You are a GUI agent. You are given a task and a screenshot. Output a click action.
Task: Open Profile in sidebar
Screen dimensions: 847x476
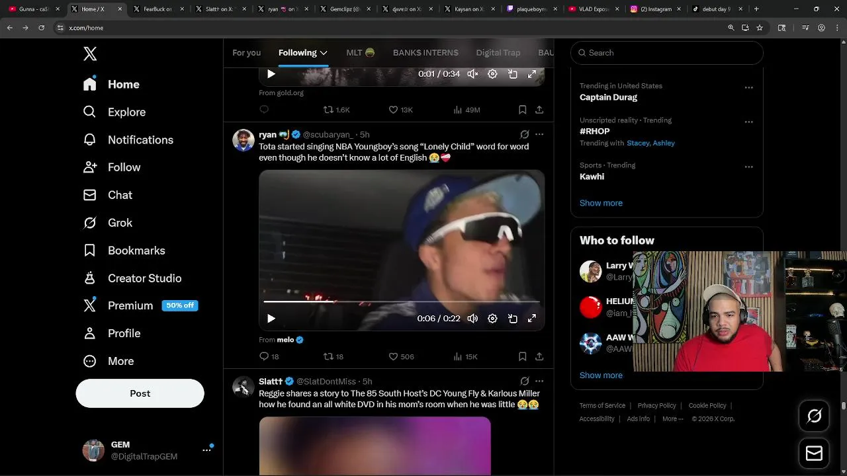[x=111, y=334]
